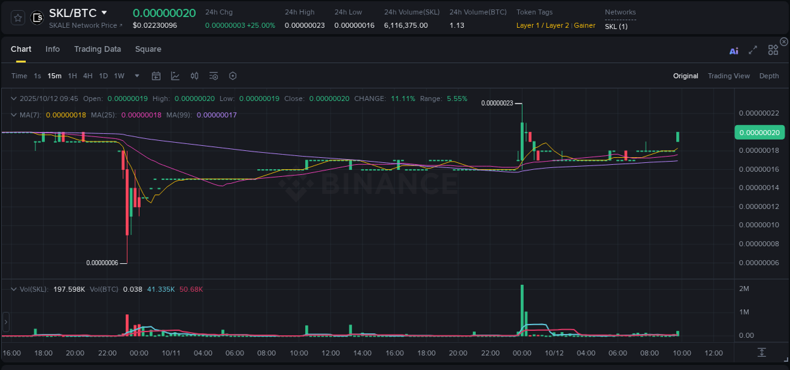Expand chart to fullscreen via arrow icon
Screen dimensions: 790x370
click(752, 51)
